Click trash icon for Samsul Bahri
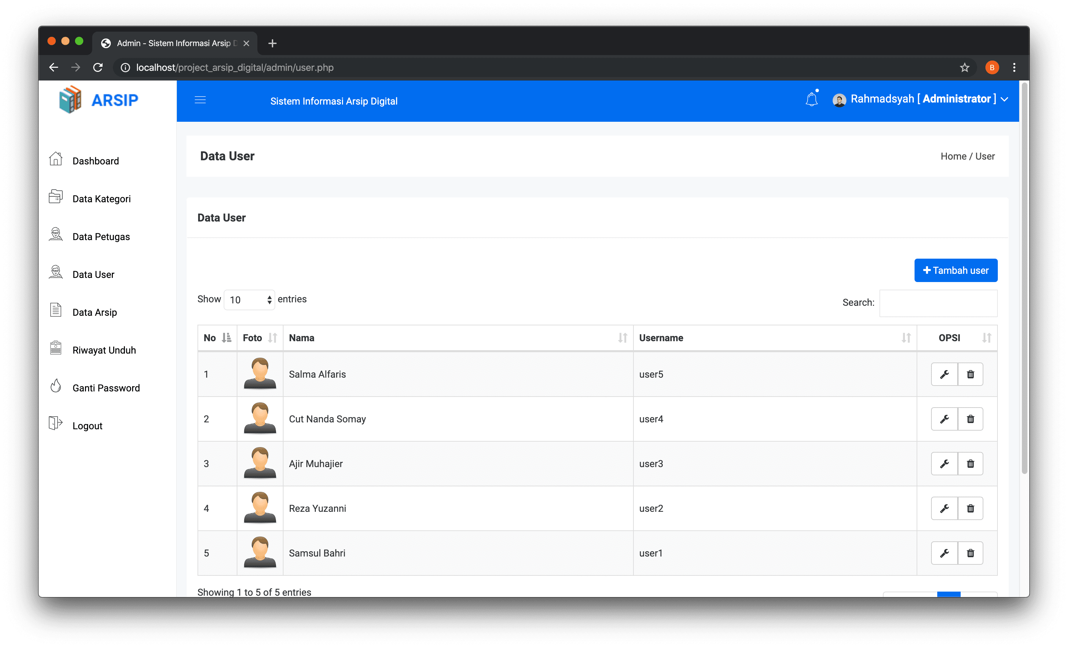 coord(970,553)
